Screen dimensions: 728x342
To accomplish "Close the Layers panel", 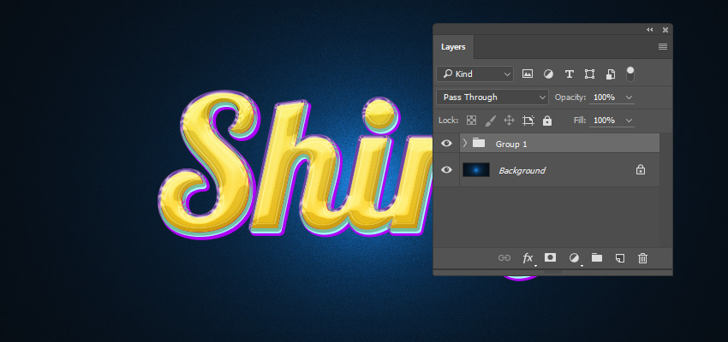I will tap(665, 30).
